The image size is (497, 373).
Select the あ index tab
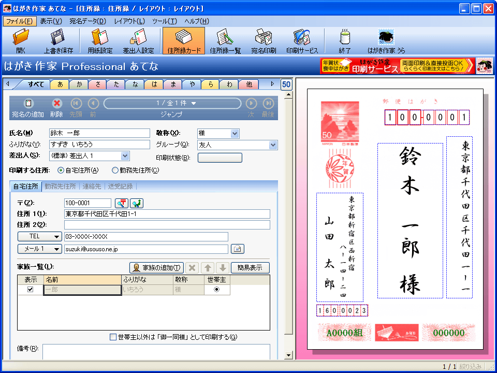pyautogui.click(x=60, y=84)
